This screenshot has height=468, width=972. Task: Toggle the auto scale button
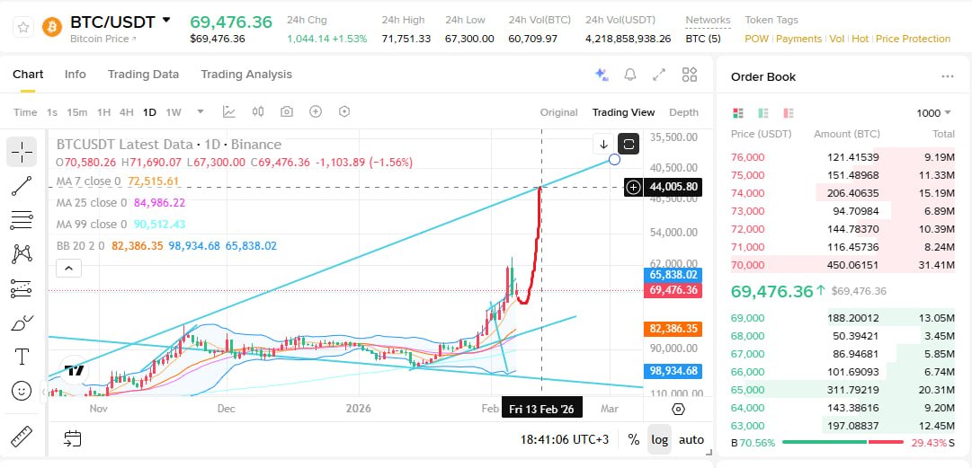coord(691,439)
